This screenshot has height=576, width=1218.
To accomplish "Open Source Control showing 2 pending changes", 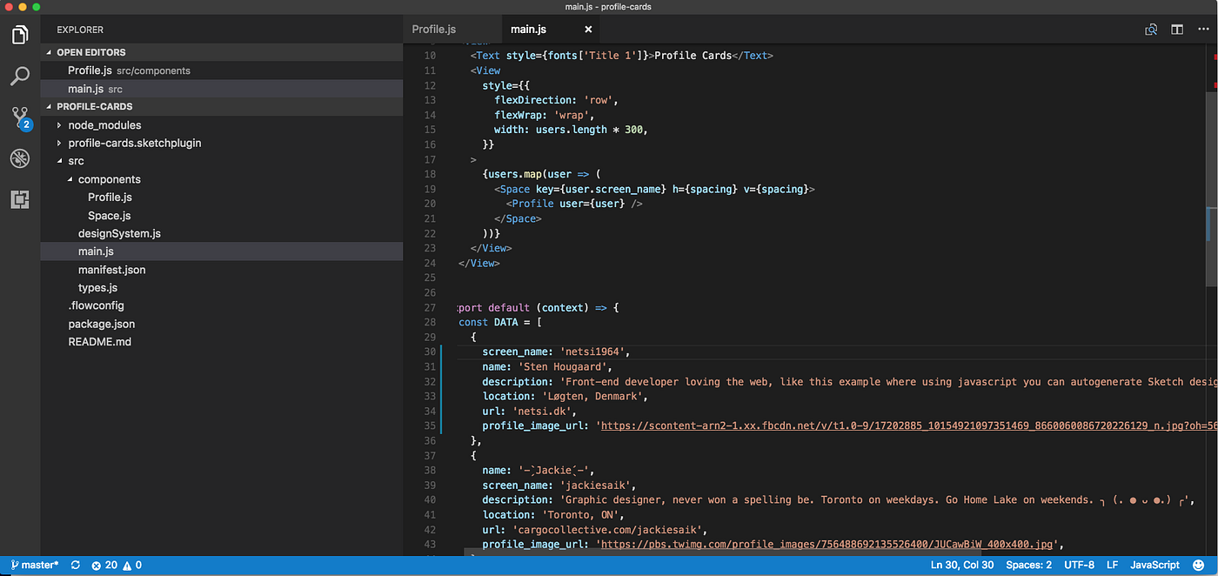I will (x=20, y=117).
